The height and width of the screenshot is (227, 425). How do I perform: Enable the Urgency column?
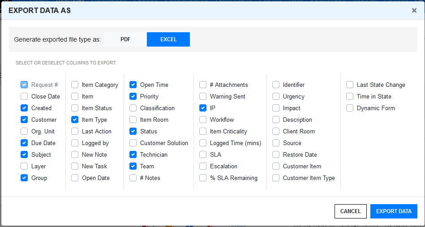click(x=276, y=96)
